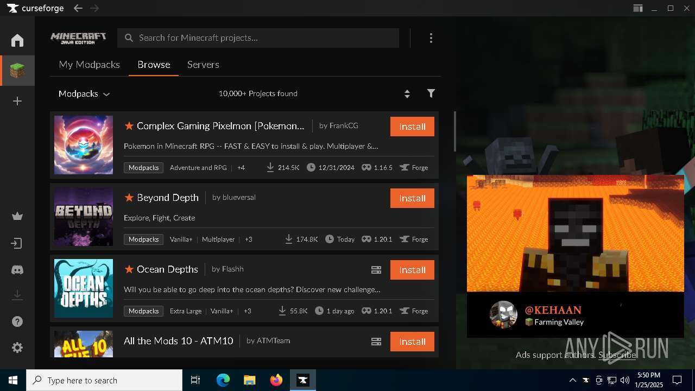Open the Ocean Depths project title
This screenshot has height=391, width=695.
[167, 269]
